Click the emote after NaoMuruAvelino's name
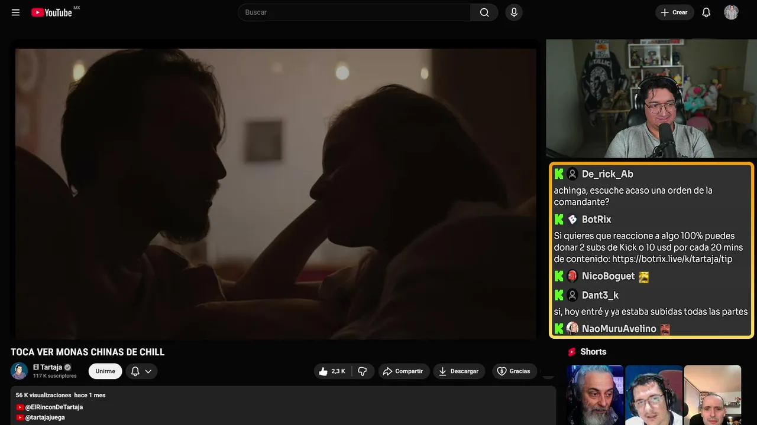757x425 pixels. pos(665,329)
